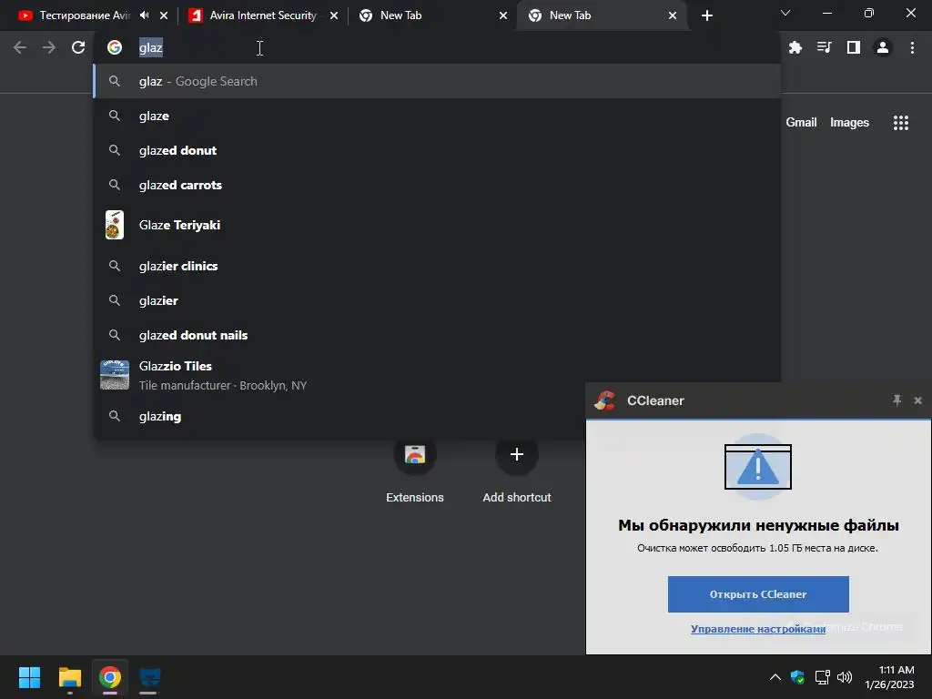This screenshot has width=932, height=699.
Task: Click the search icon beside the 'glazing' suggestion
Action: (115, 416)
